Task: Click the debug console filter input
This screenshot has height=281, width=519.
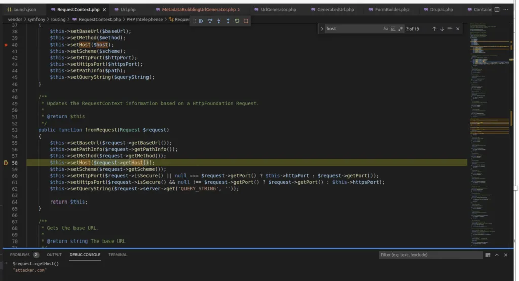Action: tap(430, 255)
